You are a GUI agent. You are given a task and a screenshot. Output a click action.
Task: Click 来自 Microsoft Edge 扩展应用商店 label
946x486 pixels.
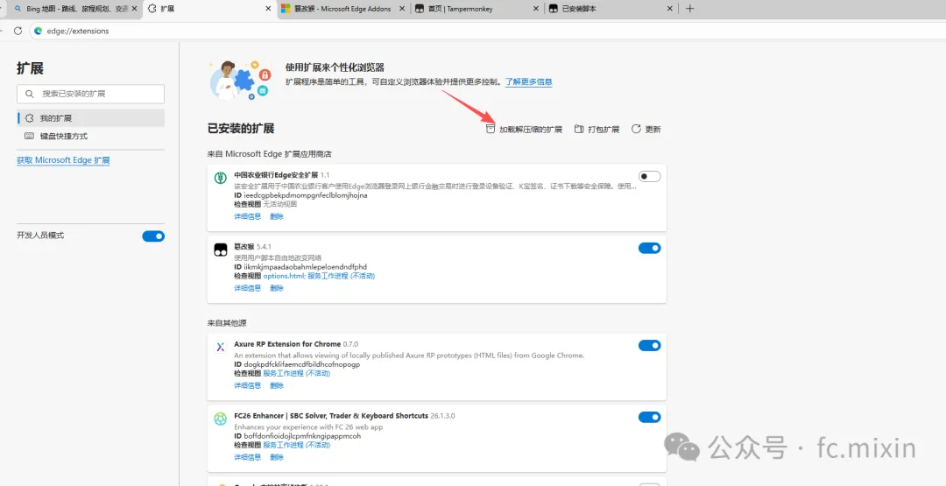coord(270,154)
